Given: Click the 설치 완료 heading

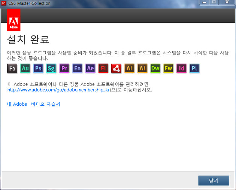Looking at the screenshot, I should [x=28, y=40].
